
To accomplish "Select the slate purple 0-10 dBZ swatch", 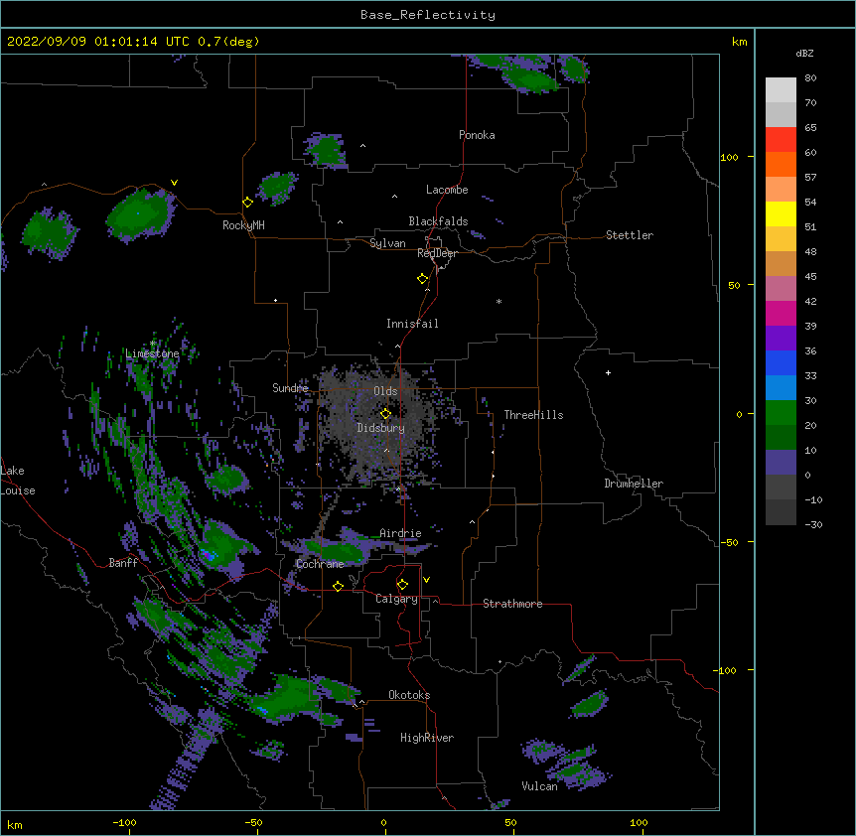I will [x=781, y=463].
